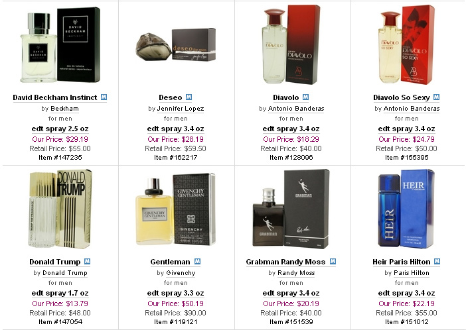Open the Jennifer Lopez brand link
Viewport: 466px width, 330px height.
coord(181,109)
